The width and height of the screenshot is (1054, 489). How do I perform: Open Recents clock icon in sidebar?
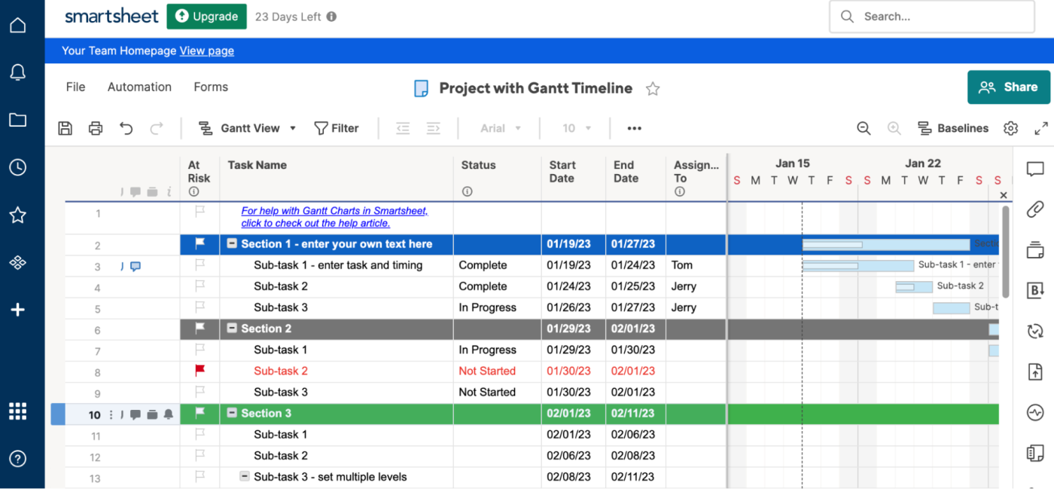(17, 167)
